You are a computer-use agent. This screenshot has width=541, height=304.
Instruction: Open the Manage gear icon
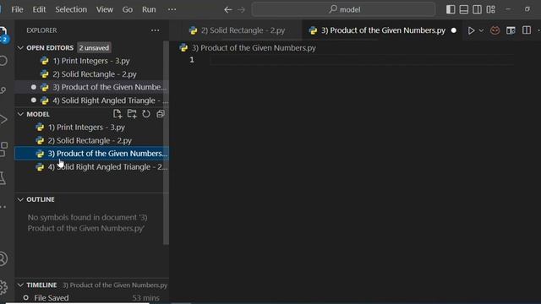[3, 287]
